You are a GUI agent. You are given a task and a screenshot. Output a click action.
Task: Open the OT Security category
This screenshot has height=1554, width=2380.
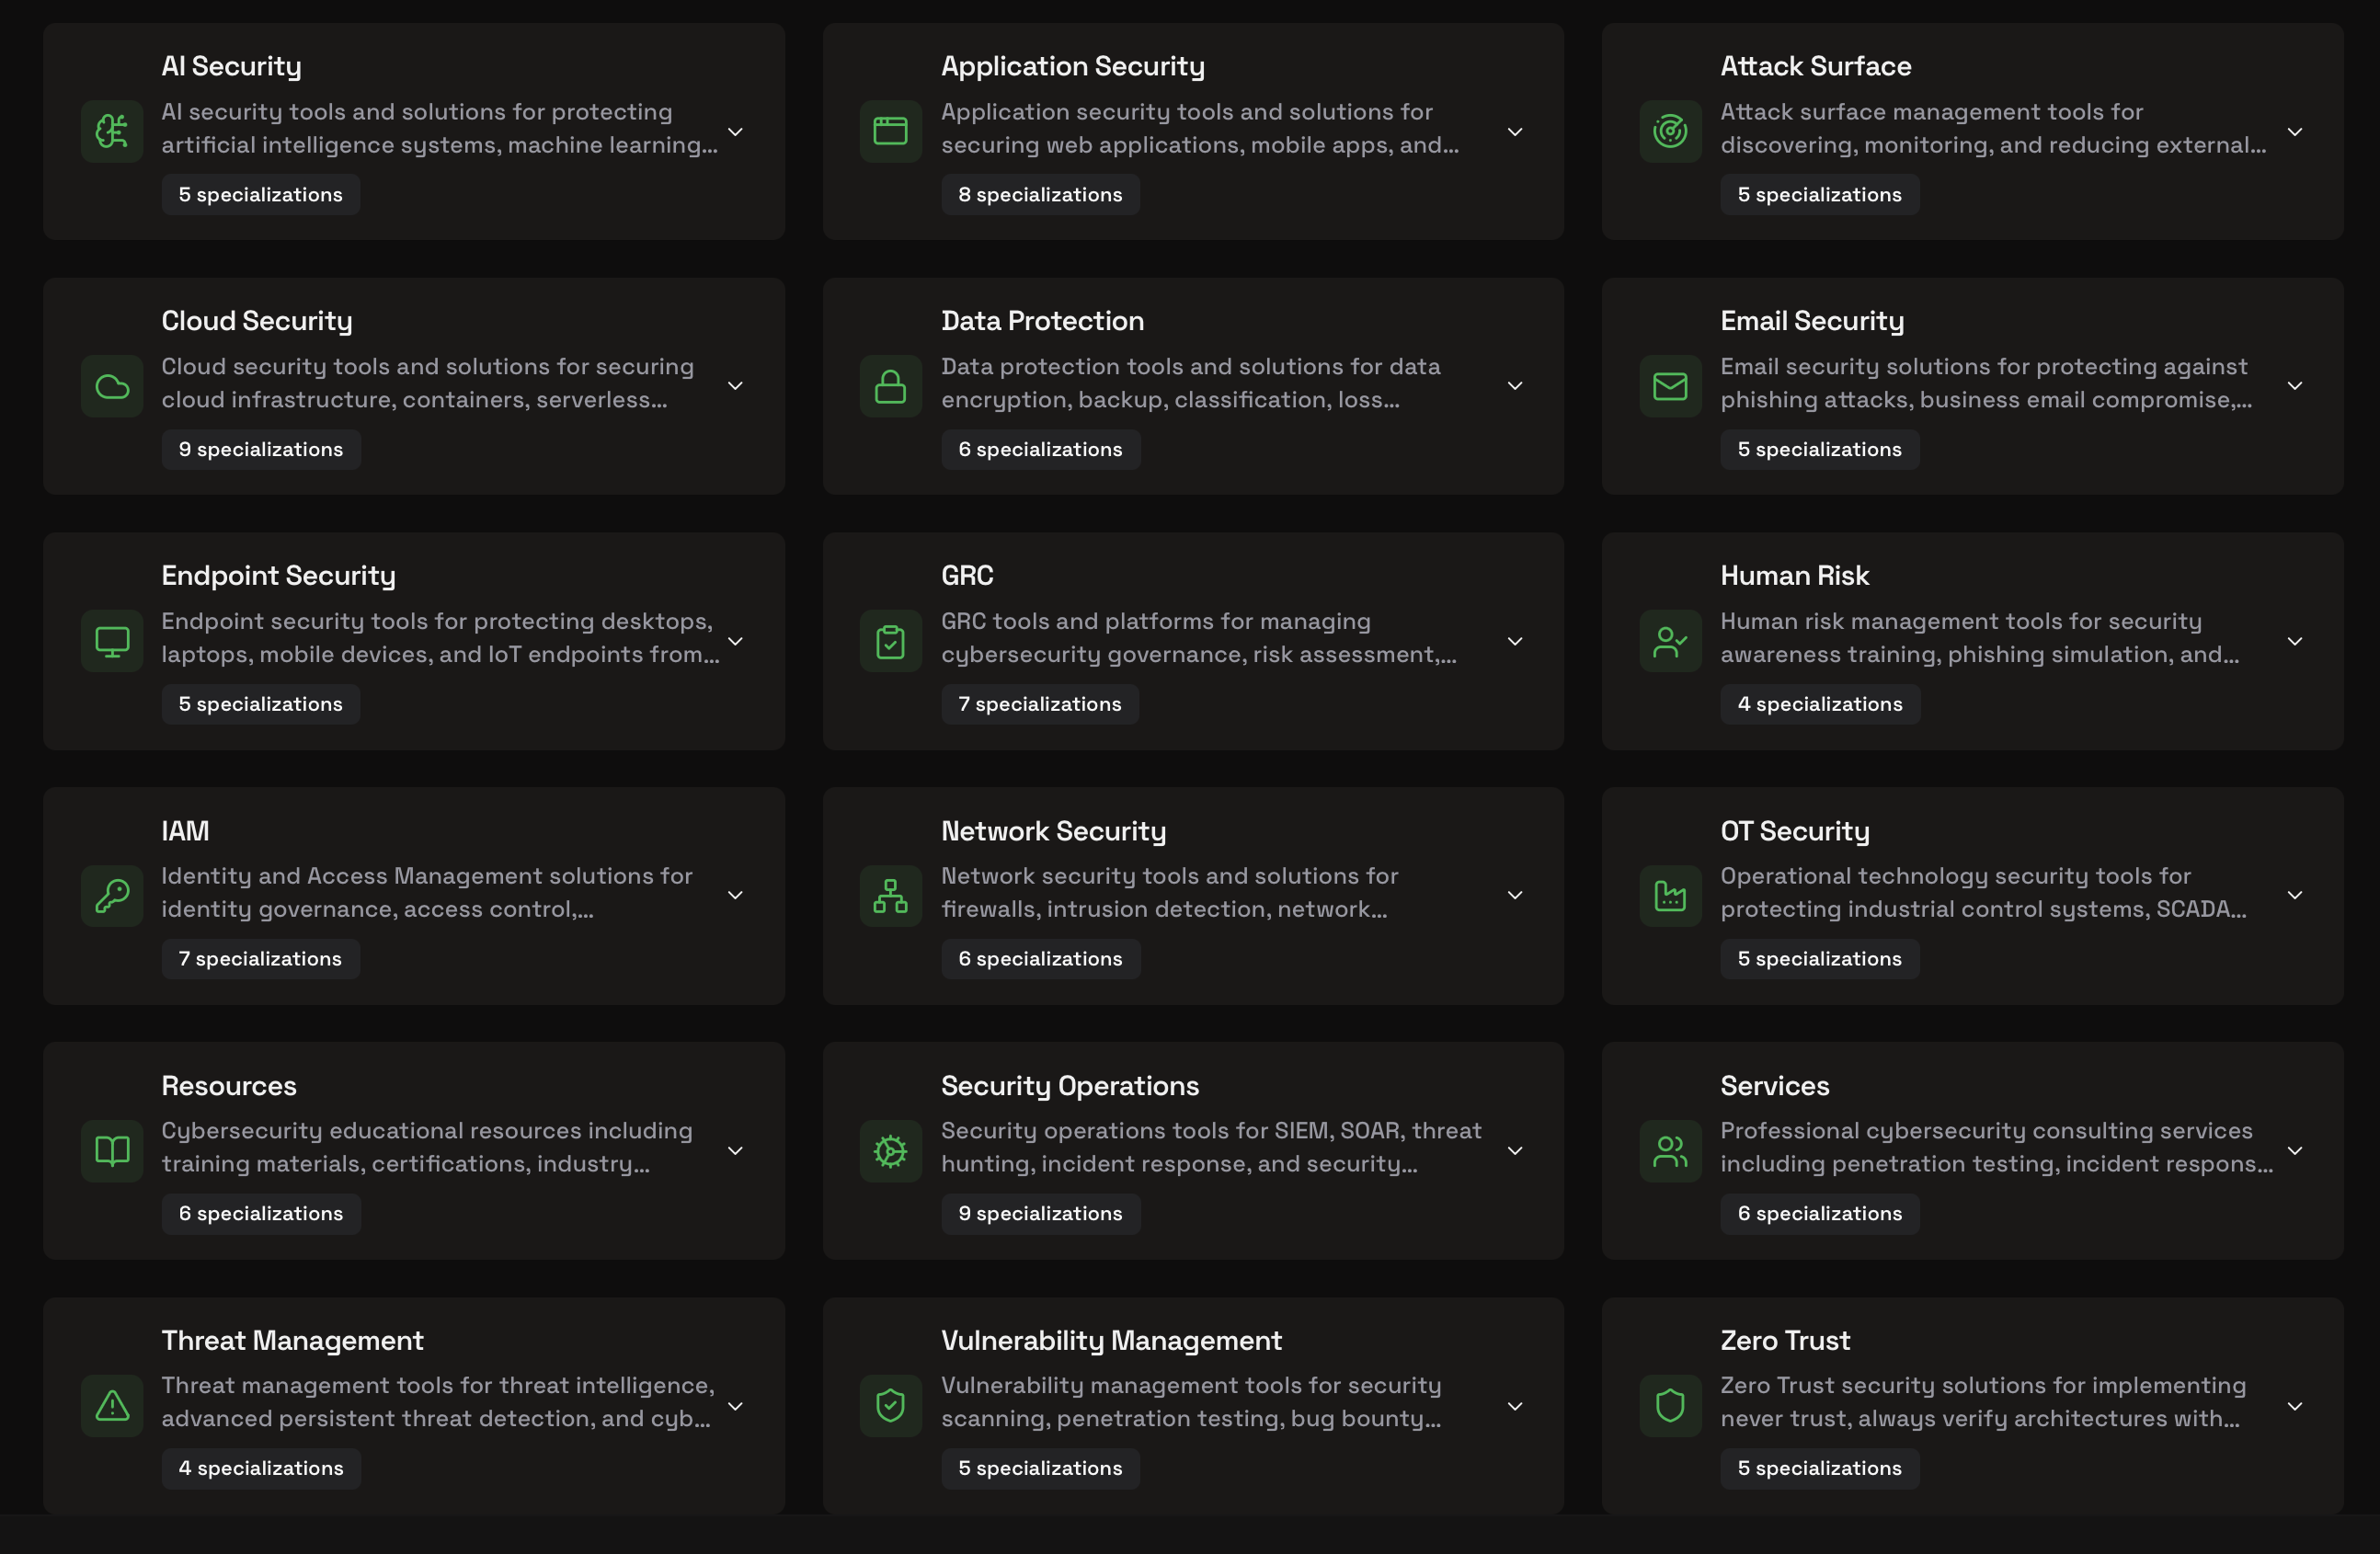[1795, 830]
